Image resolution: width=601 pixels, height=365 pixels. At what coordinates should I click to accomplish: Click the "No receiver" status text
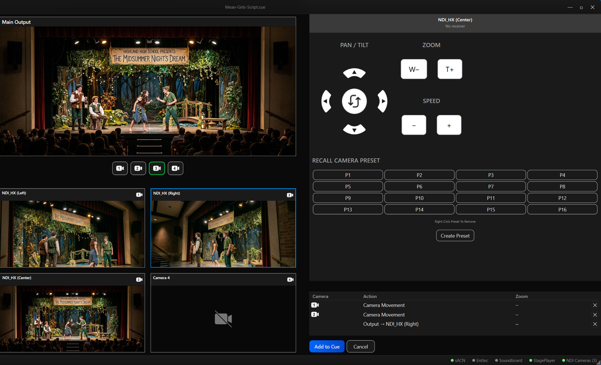coord(455,26)
